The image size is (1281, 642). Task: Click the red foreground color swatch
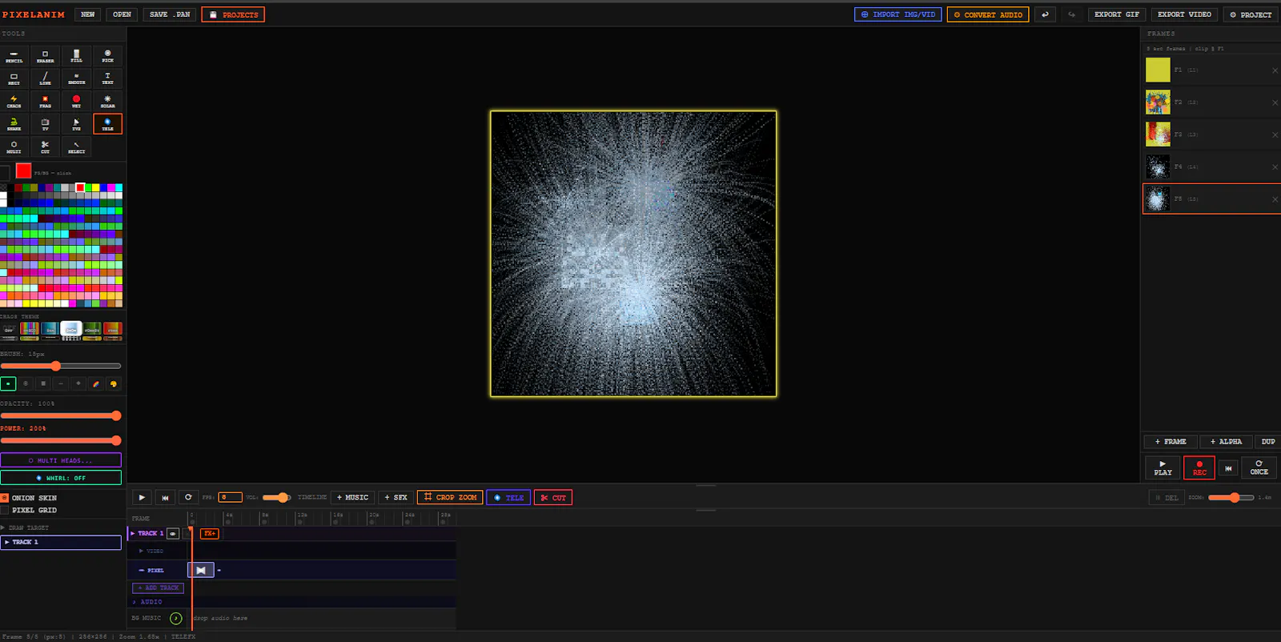23,171
